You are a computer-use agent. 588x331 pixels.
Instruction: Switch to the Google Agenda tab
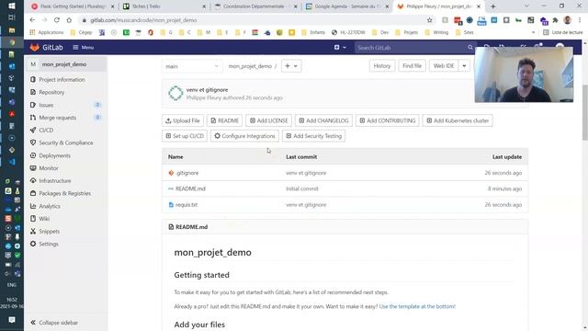[347, 6]
